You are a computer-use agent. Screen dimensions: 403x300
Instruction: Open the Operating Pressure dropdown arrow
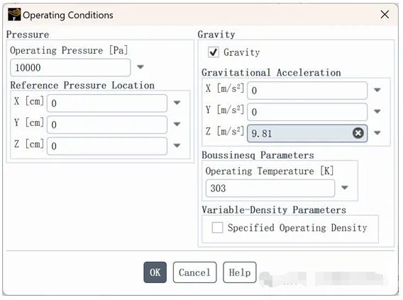click(140, 67)
